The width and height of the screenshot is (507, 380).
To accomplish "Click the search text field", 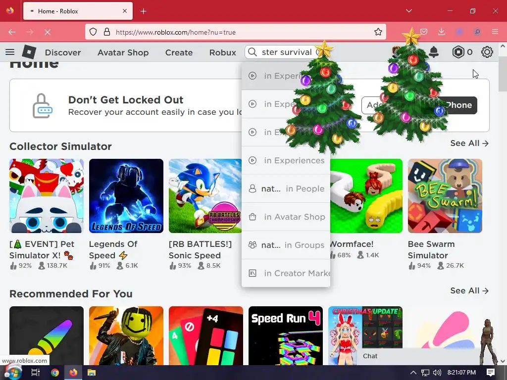I will click(x=287, y=52).
